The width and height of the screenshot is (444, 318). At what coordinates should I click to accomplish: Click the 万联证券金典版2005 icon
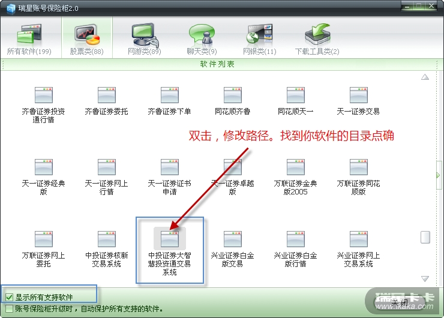click(296, 167)
